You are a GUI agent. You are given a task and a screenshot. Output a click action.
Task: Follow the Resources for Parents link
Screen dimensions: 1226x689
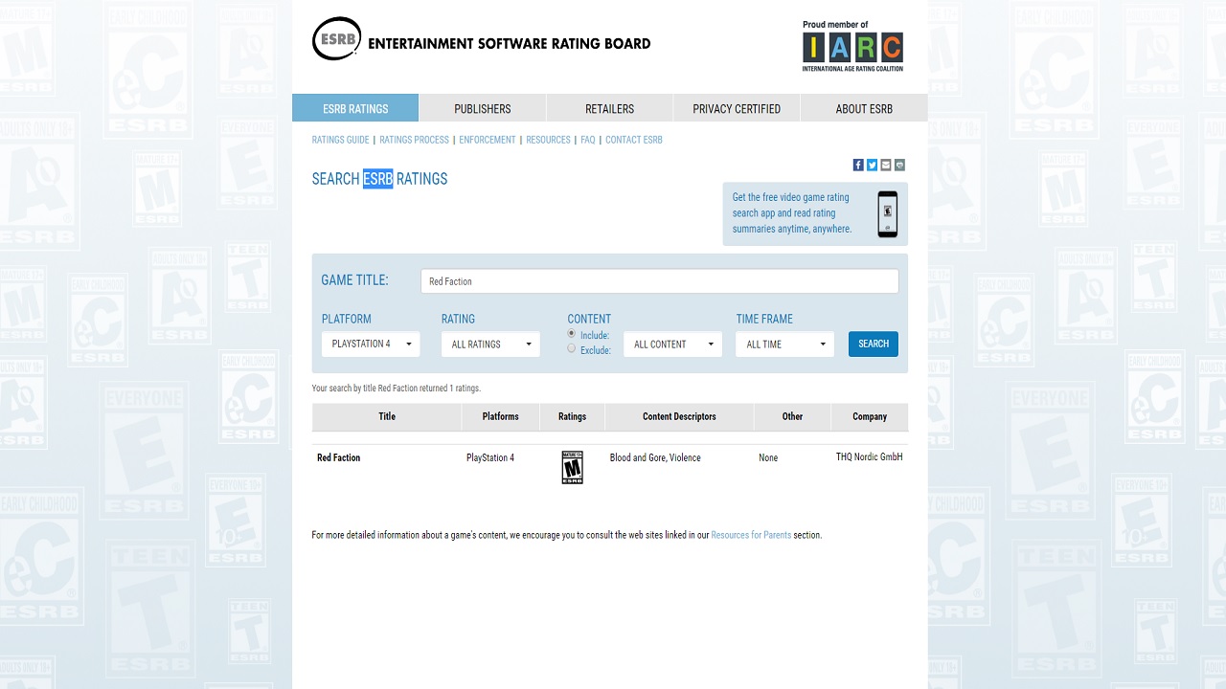coord(751,535)
